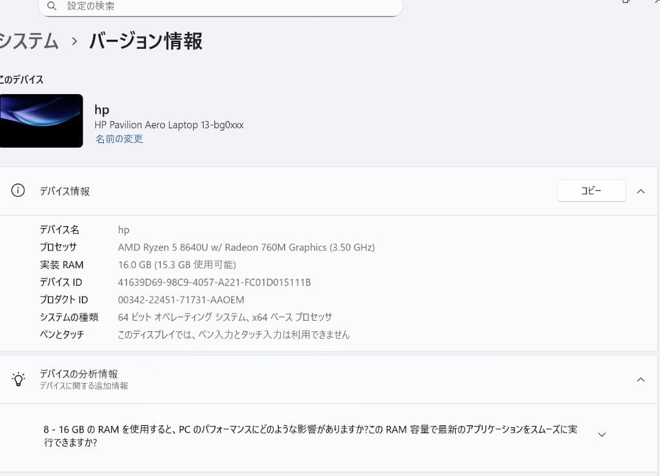Click the デバイス ID value string
The image size is (660, 476).
tap(214, 282)
